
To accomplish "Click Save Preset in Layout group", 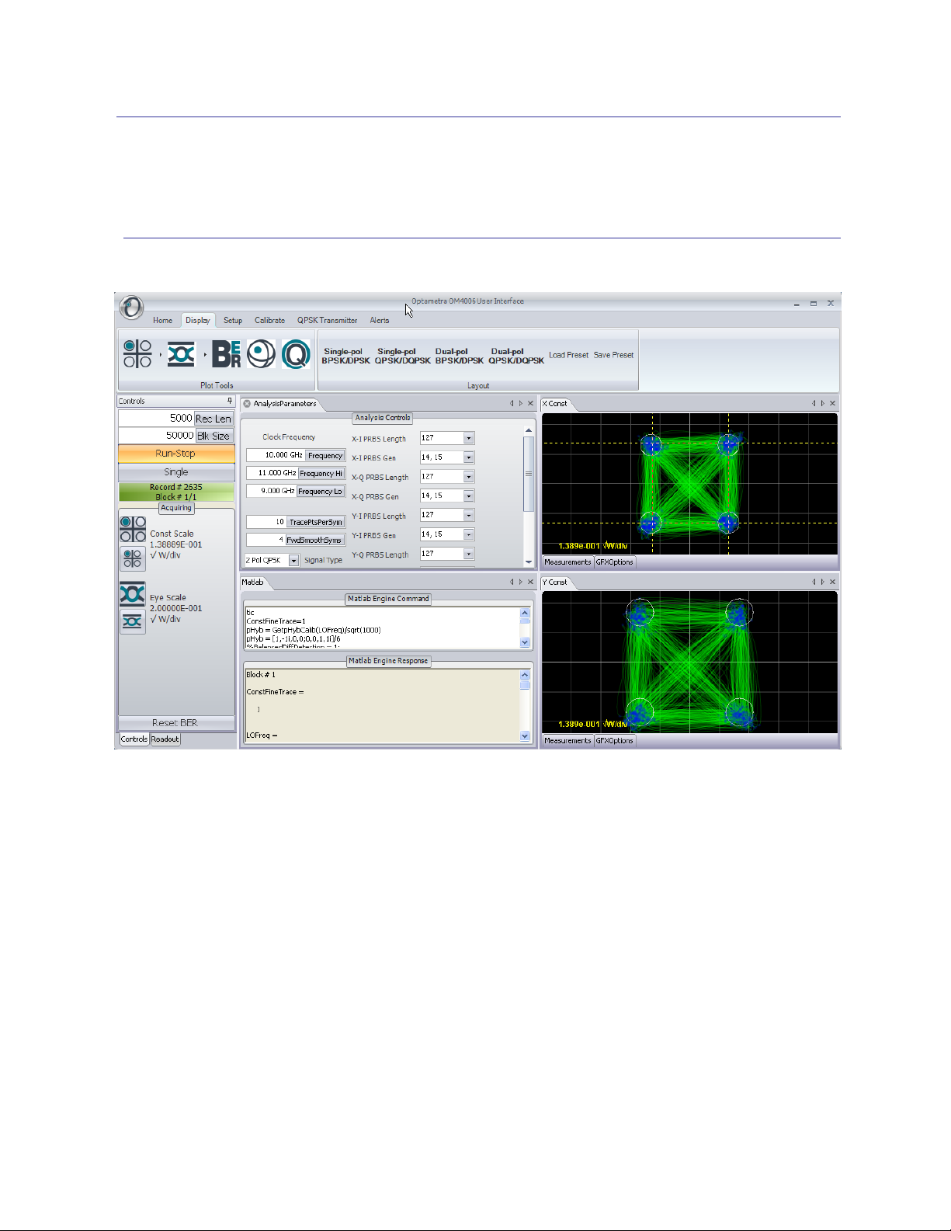I will (613, 355).
